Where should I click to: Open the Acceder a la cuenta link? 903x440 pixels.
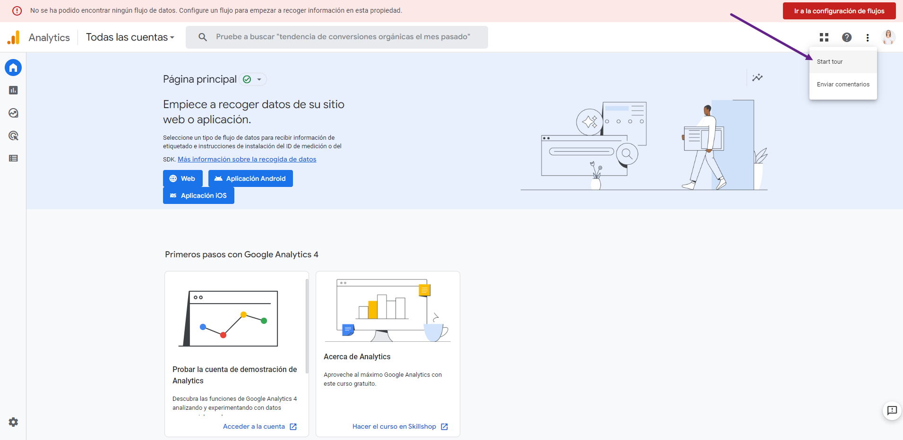pyautogui.click(x=254, y=427)
